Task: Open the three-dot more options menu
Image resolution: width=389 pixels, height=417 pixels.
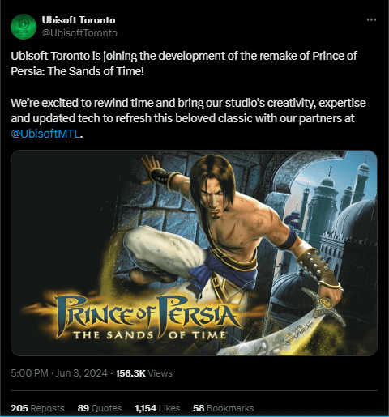Action: (x=371, y=19)
